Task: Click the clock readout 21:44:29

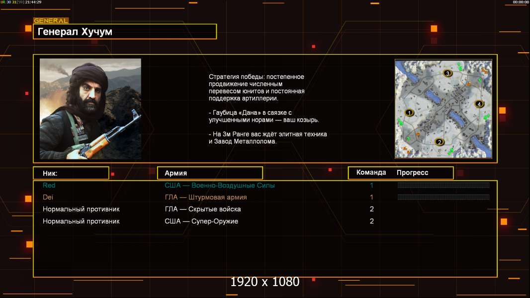Action: (x=33, y=2)
